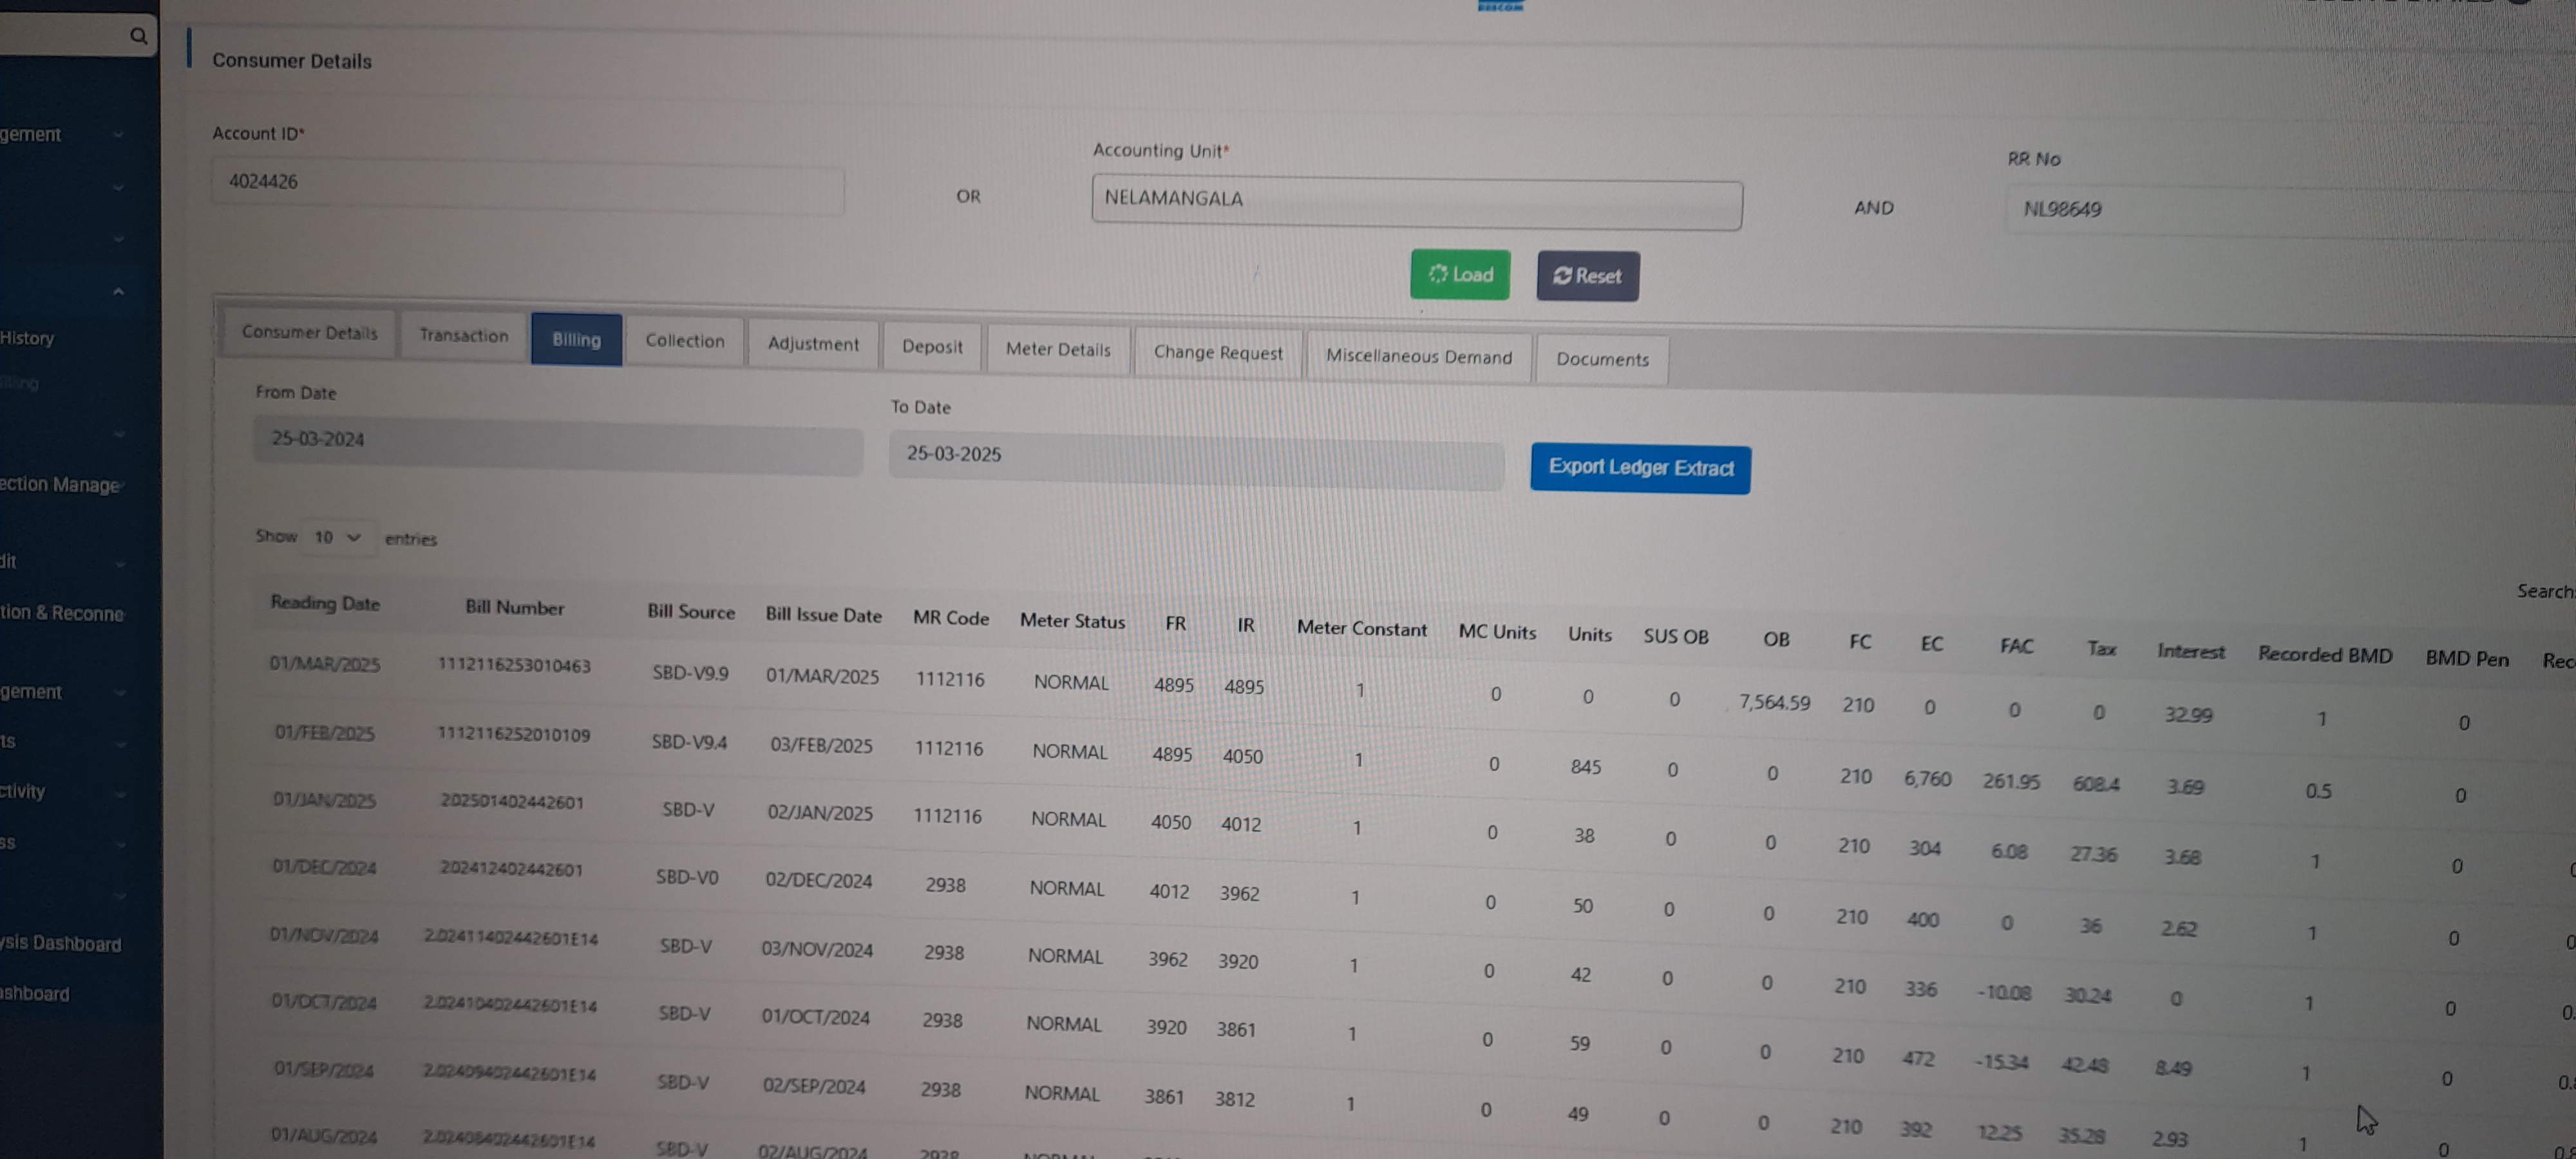Open the Deposit tab
Viewport: 2576px width, 1159px height.
click(x=932, y=346)
